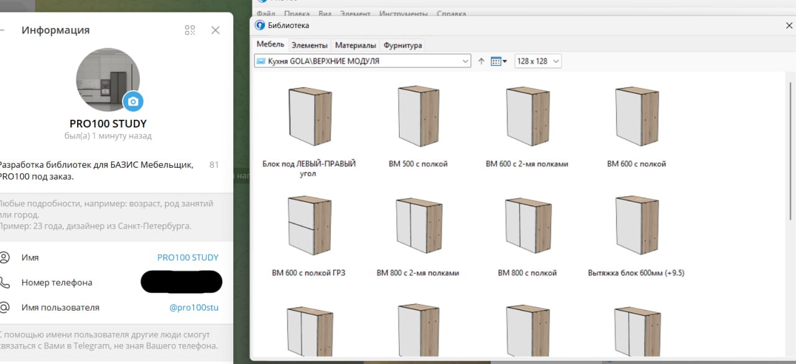This screenshot has height=364, width=796.
Task: Close the Библиотека window
Action: (789, 25)
